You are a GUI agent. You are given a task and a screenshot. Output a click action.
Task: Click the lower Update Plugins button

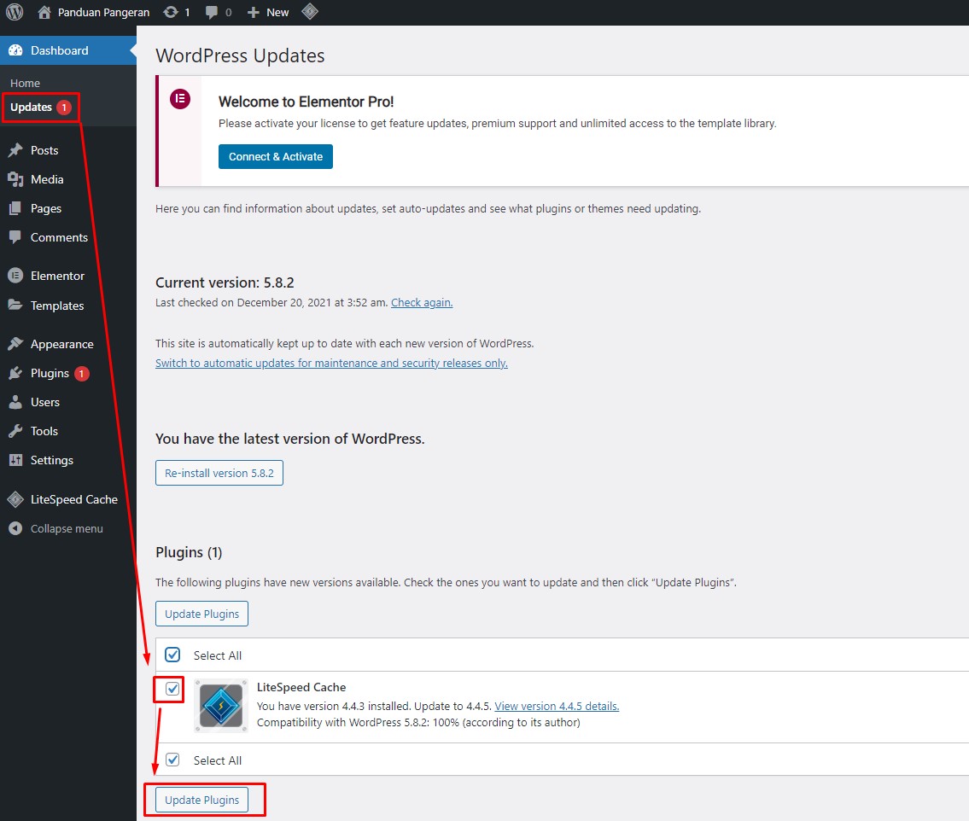(x=202, y=800)
